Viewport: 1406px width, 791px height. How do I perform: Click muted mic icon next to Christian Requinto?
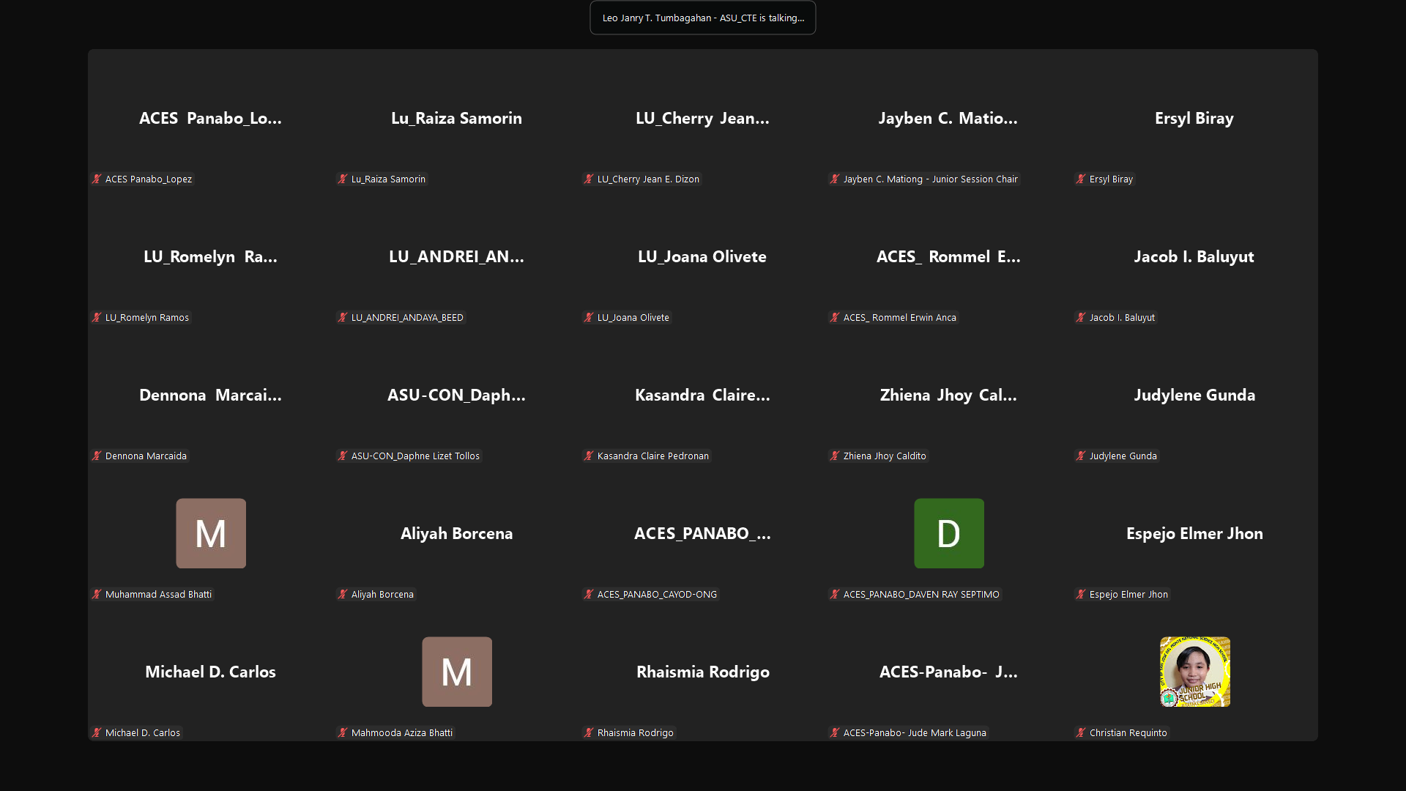(1081, 732)
